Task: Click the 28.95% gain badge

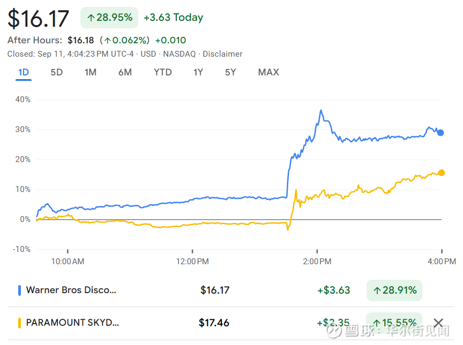Action: (x=109, y=18)
